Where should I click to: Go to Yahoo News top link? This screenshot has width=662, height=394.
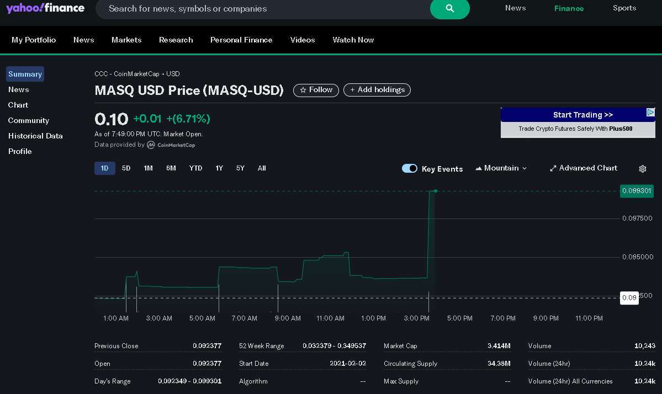pyautogui.click(x=516, y=8)
